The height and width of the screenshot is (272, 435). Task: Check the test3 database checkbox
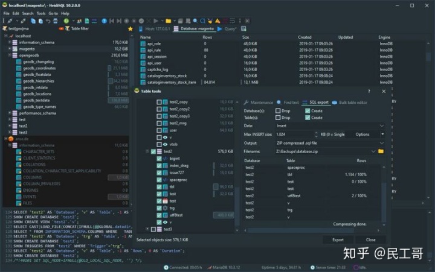153,229
